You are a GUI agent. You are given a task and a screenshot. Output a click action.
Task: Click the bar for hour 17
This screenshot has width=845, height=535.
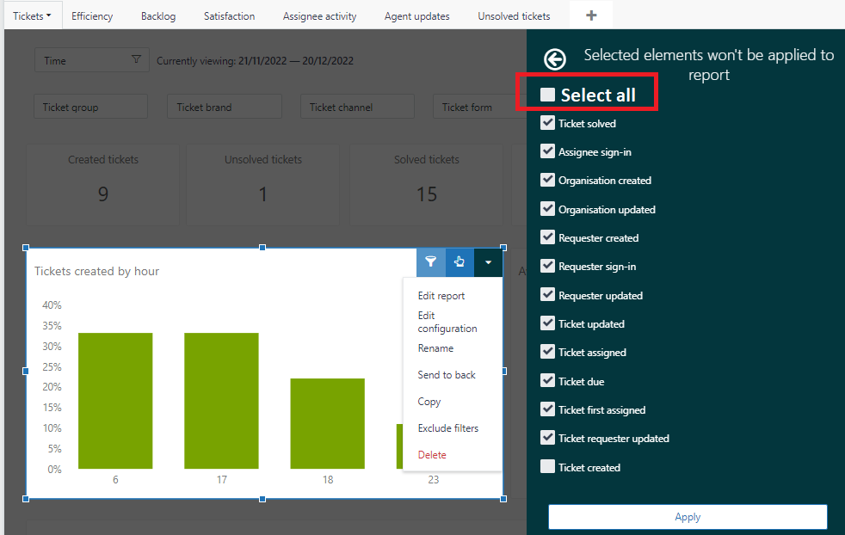click(x=221, y=401)
